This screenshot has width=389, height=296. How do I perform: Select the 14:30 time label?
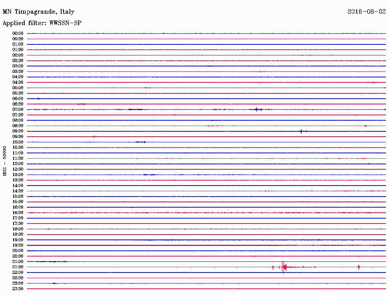pos(18,191)
